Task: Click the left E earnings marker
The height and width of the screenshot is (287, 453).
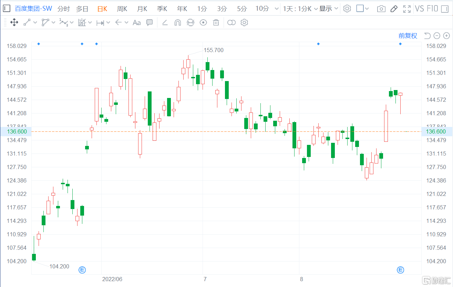Action: pos(82,270)
